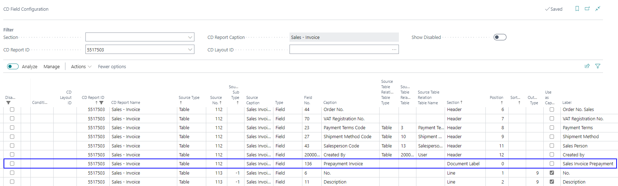This screenshot has width=618, height=186.
Task: Check Disabled box for Prepayment Invoice row
Action: [12, 164]
